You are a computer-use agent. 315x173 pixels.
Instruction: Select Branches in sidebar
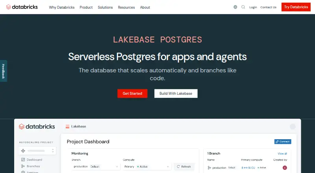[x=33, y=166]
